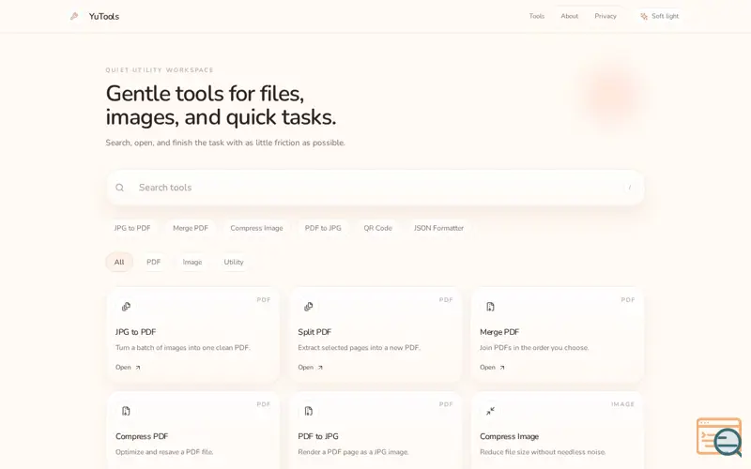Click 'Extract selected pages into a new PDF.' text
Screen dimensions: 751x469
tap(360, 347)
